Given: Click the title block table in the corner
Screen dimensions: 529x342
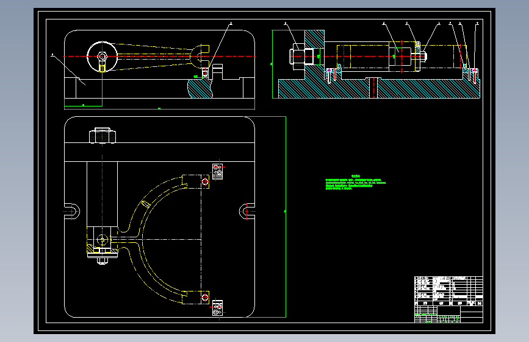Looking at the screenshot, I should [x=448, y=299].
